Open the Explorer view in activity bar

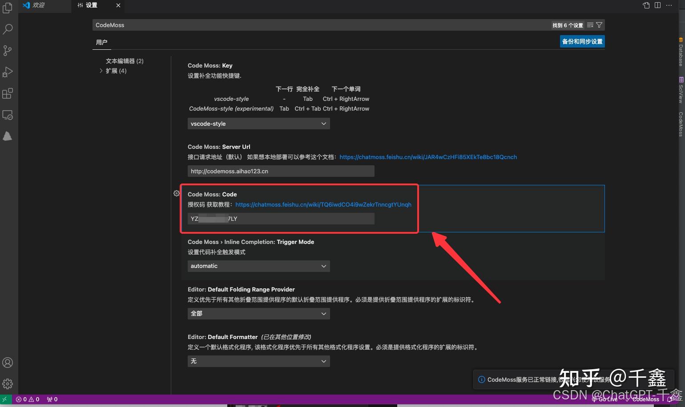click(x=7, y=8)
